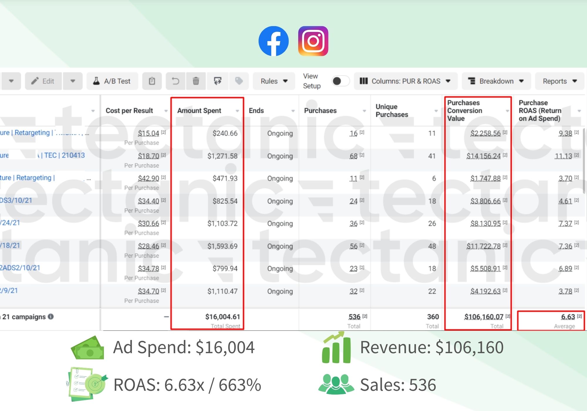Click the Purchase ROAS column header
587x411 pixels.
point(540,111)
